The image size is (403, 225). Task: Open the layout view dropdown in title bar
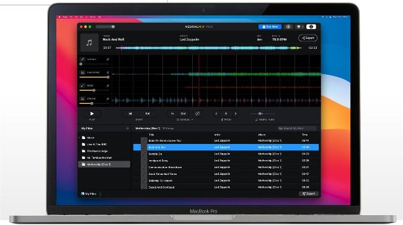point(299,27)
